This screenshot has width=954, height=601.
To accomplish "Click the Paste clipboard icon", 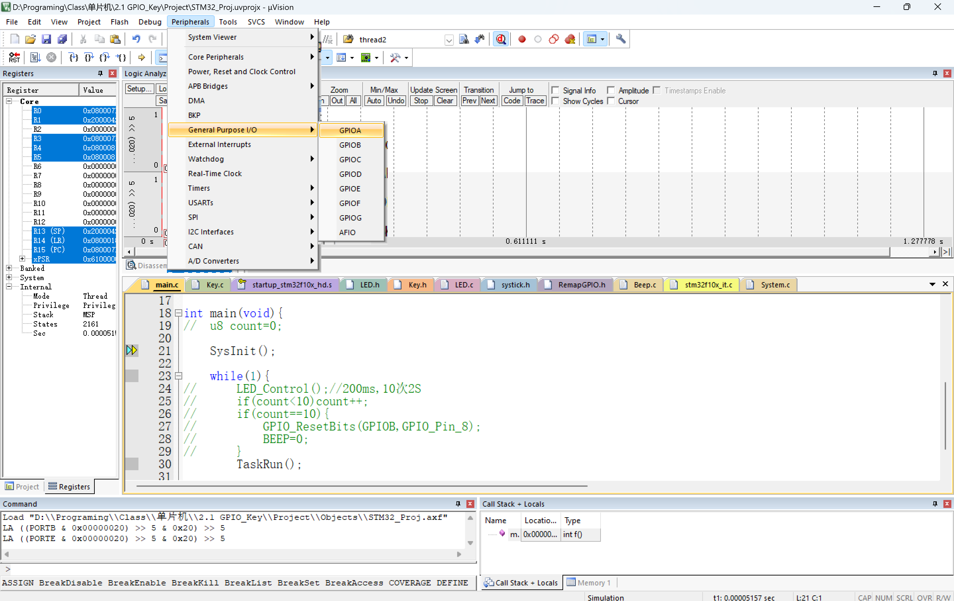I will click(115, 39).
